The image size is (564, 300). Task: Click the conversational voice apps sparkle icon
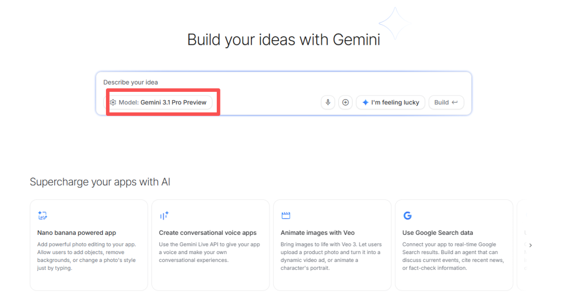coord(164,215)
